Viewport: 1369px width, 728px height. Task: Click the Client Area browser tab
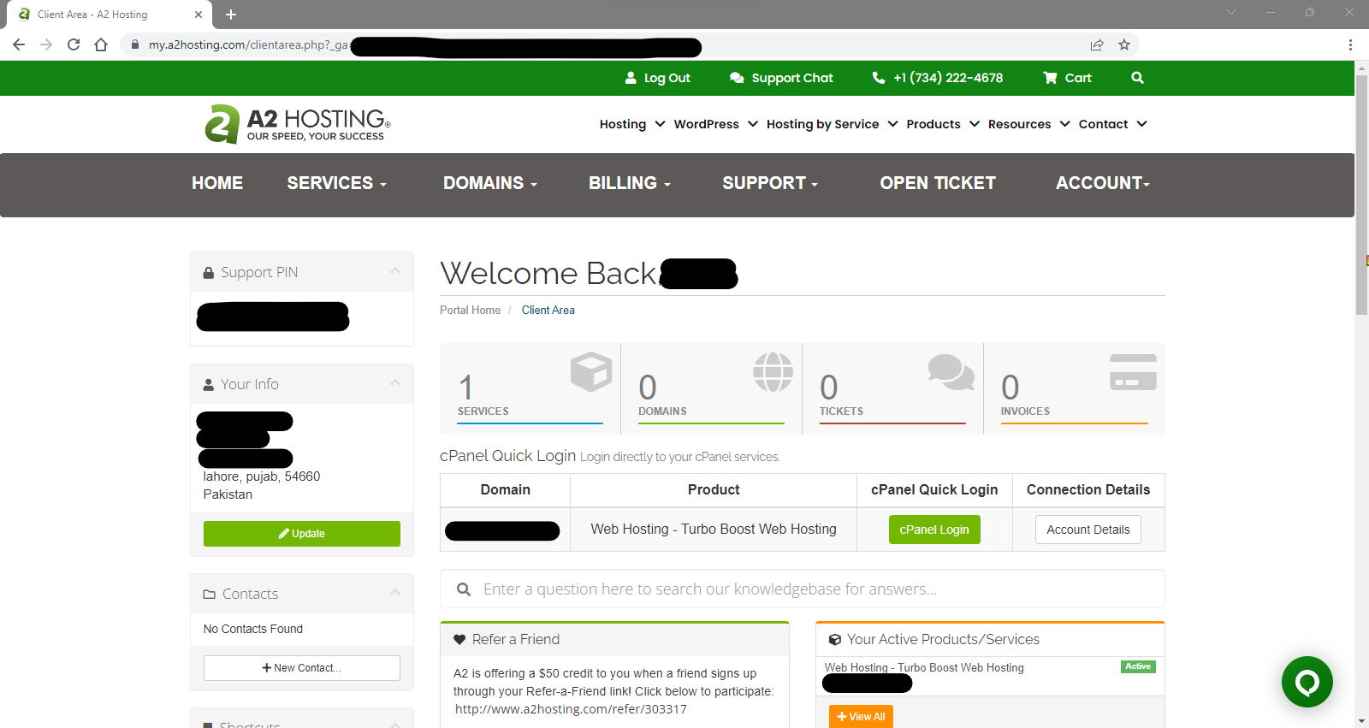pyautogui.click(x=110, y=15)
